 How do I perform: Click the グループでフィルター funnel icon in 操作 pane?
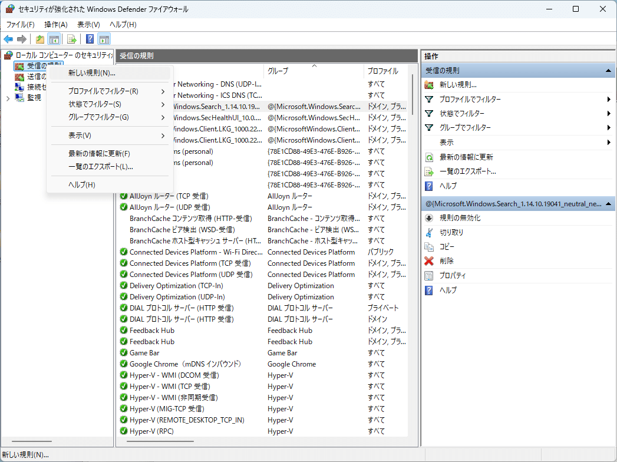pyautogui.click(x=429, y=128)
